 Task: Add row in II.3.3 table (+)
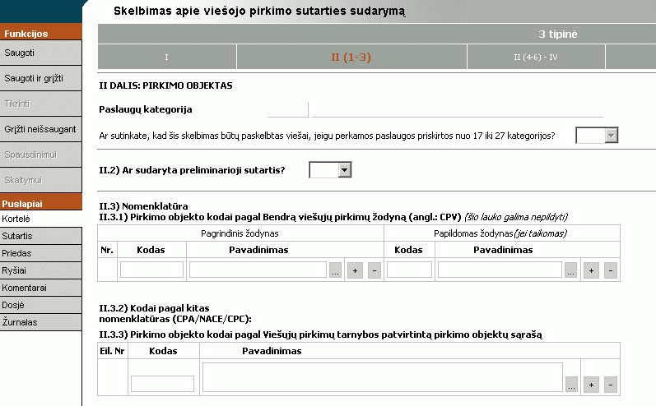[591, 385]
